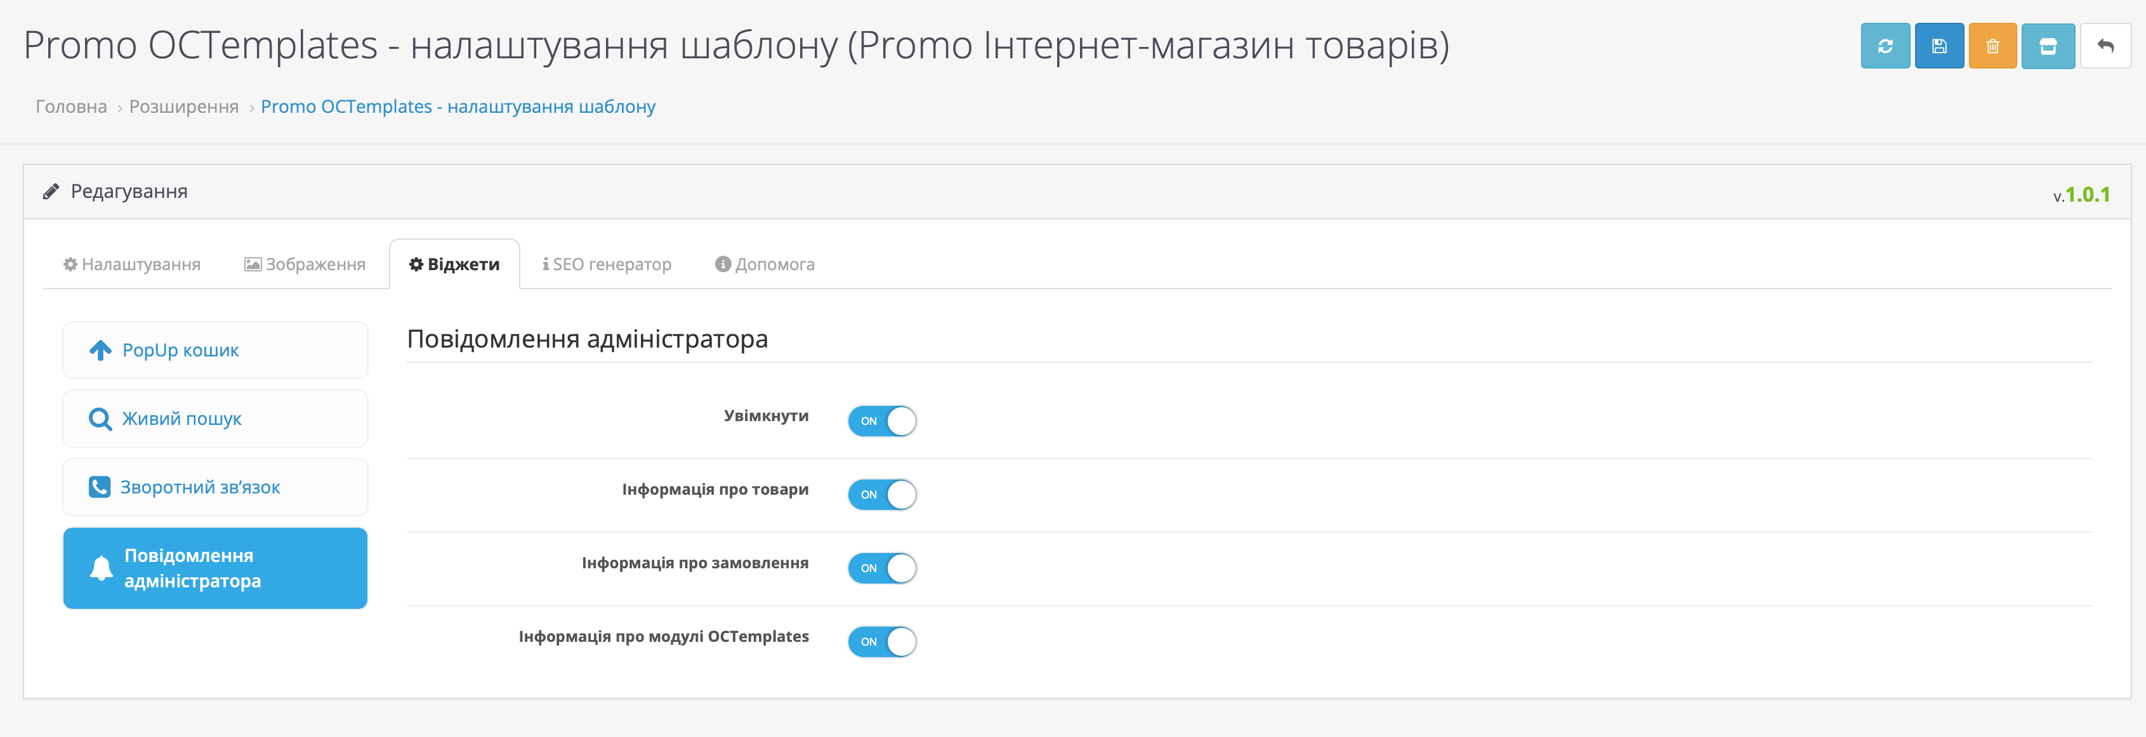Disable Інформація про замовлення switch

(881, 568)
